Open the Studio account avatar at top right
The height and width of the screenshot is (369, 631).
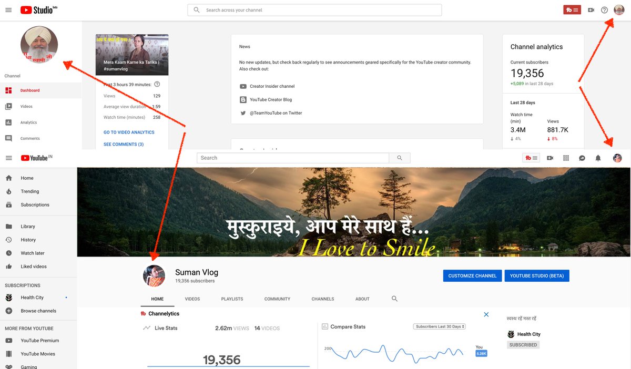[619, 10]
